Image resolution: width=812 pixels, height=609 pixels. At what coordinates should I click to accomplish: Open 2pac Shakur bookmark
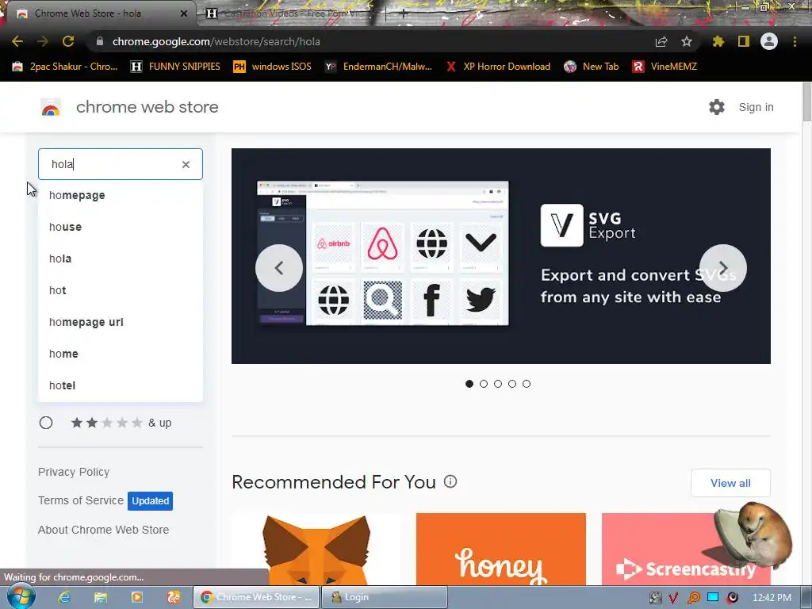[x=65, y=67]
